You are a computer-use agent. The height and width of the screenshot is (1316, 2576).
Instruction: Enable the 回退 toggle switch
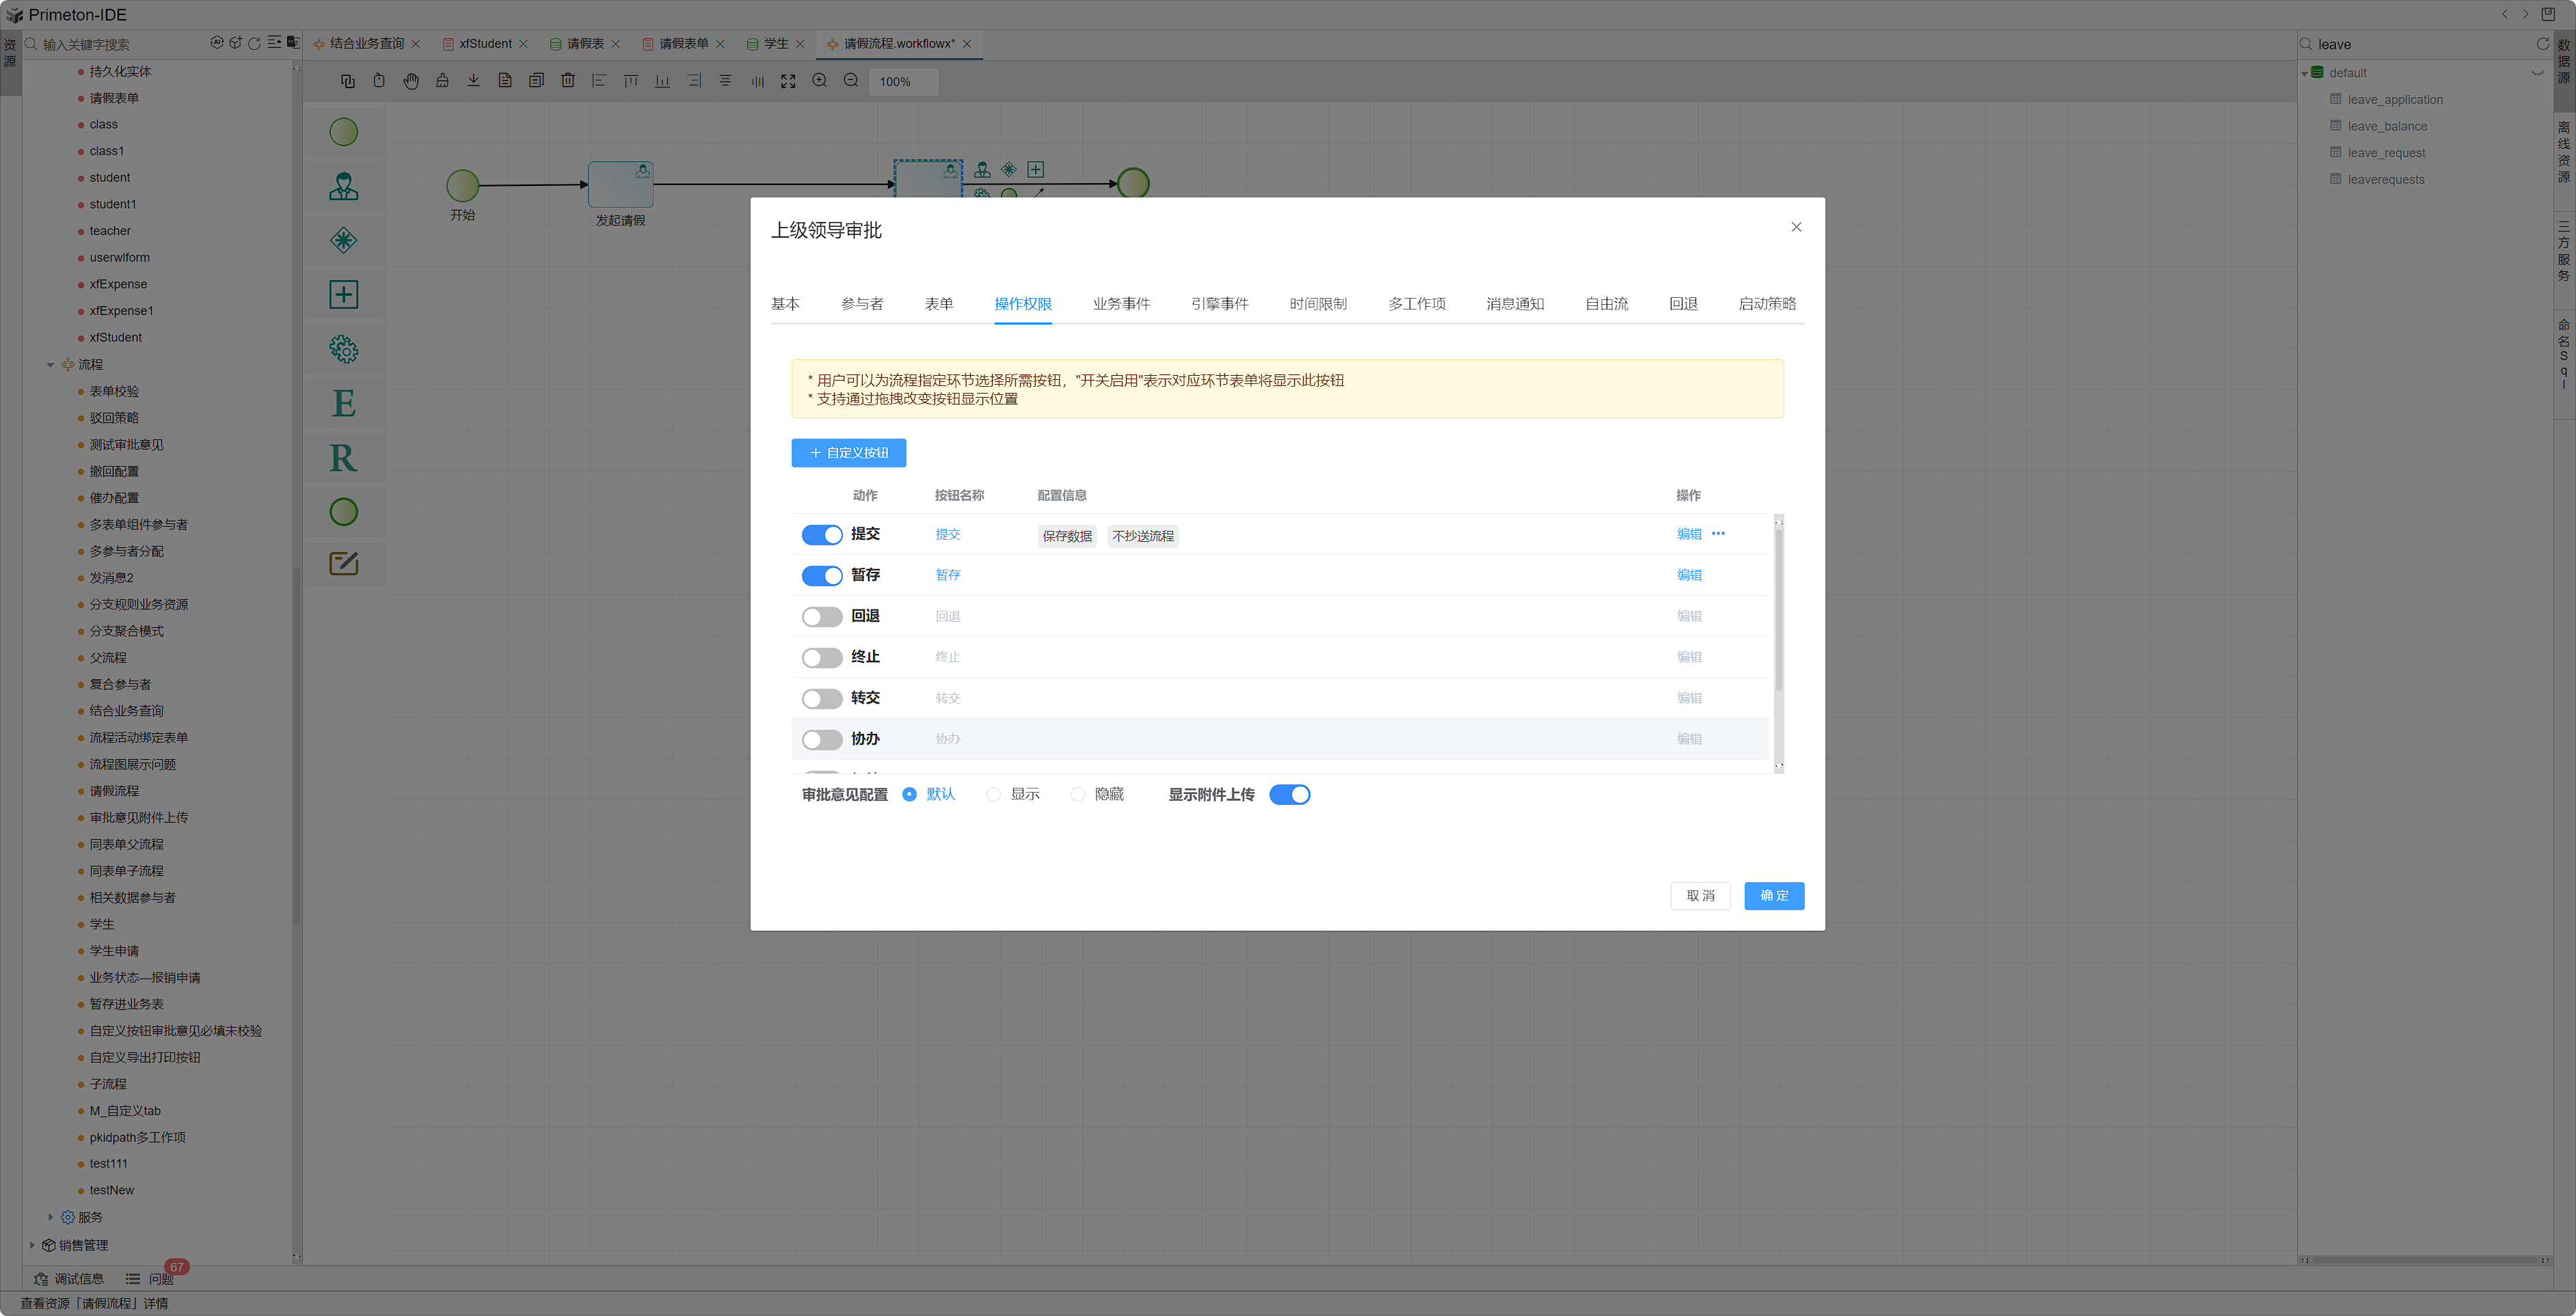tap(822, 616)
